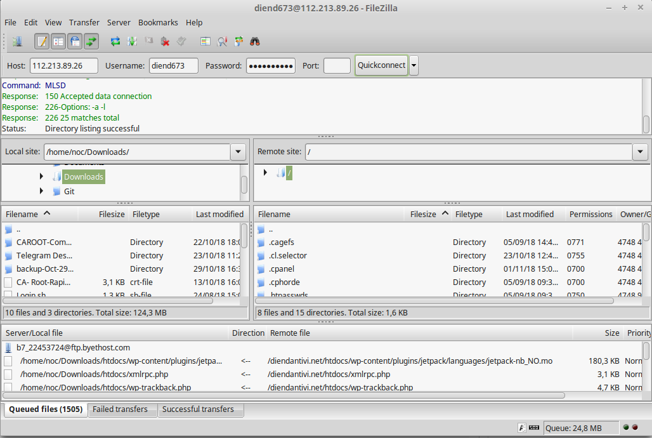Open the Quickconnect history dropdown arrow
This screenshot has width=652, height=438.
pyautogui.click(x=414, y=65)
